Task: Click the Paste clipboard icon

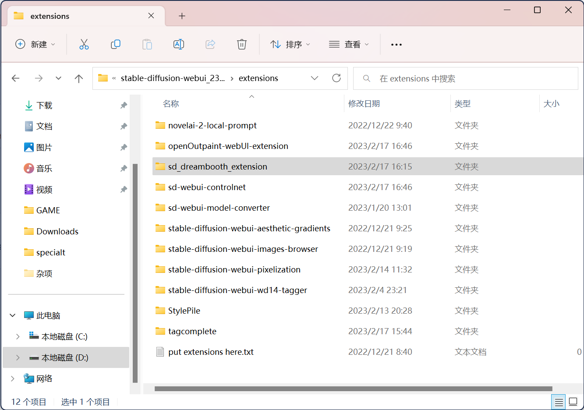Action: (147, 44)
